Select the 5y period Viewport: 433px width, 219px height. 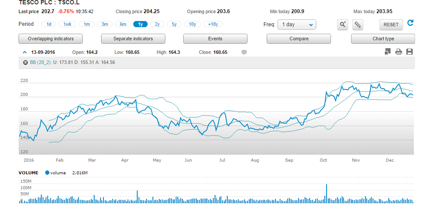174,24
